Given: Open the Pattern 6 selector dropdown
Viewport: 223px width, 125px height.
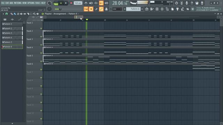Looking at the screenshot, I should point(133,9).
